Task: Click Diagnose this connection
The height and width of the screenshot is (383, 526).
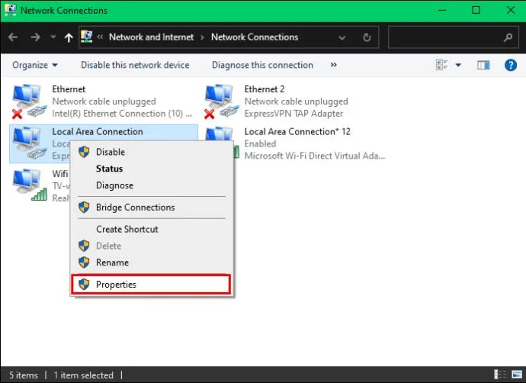Action: 262,65
